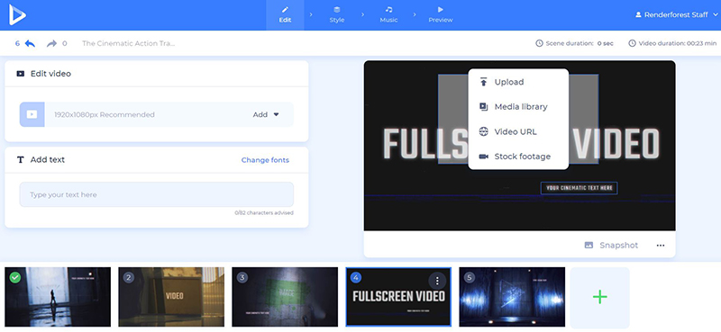Take a Snapshot of the scene

pyautogui.click(x=611, y=246)
